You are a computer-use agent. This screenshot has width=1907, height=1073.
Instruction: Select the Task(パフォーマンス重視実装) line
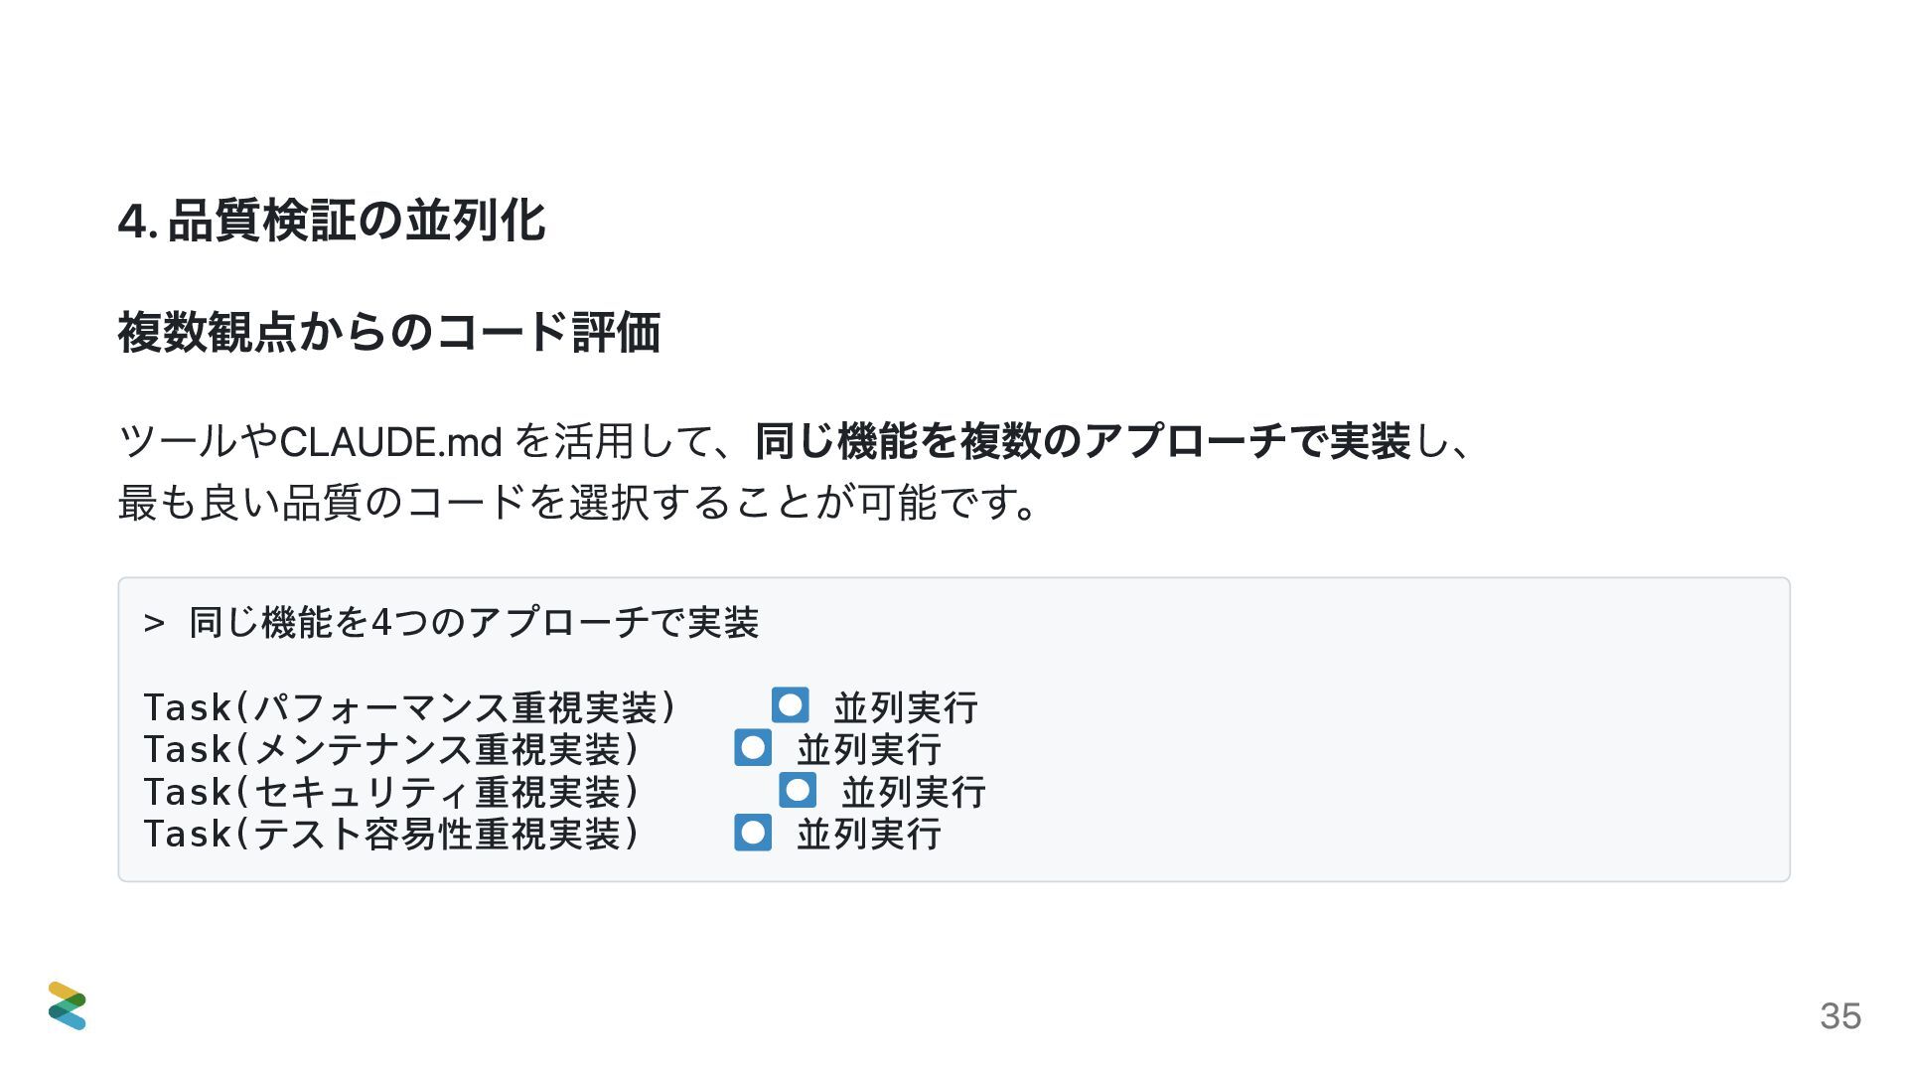coord(410,707)
